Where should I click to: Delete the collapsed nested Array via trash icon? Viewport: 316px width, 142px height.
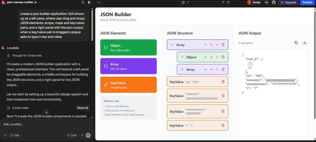[223, 70]
